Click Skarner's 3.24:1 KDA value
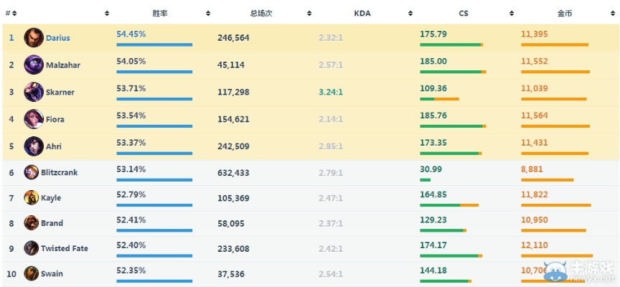This screenshot has height=287, width=620. point(331,92)
